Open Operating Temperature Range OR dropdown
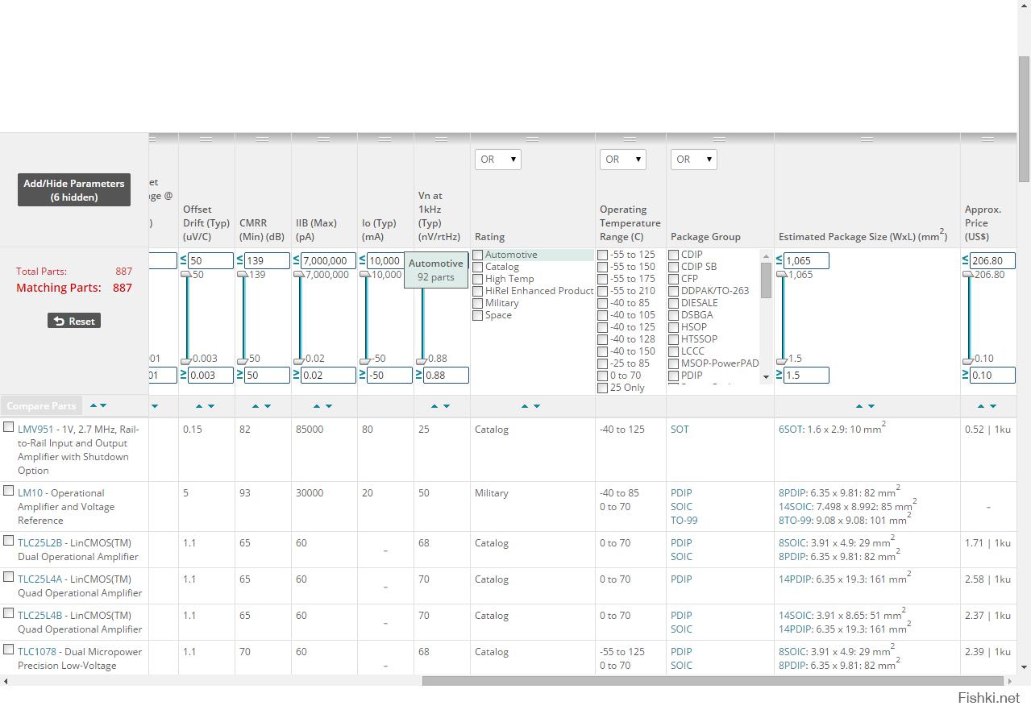The image size is (1031, 710). click(x=622, y=160)
